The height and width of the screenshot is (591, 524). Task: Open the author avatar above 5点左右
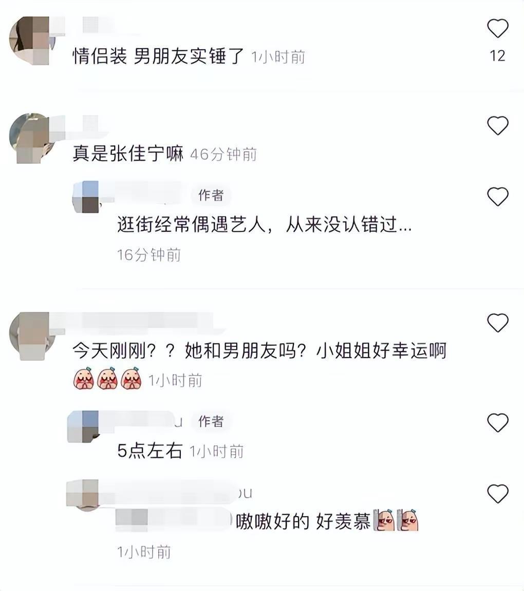point(83,426)
